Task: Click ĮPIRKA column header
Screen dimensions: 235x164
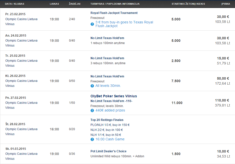Action: tap(226, 4)
